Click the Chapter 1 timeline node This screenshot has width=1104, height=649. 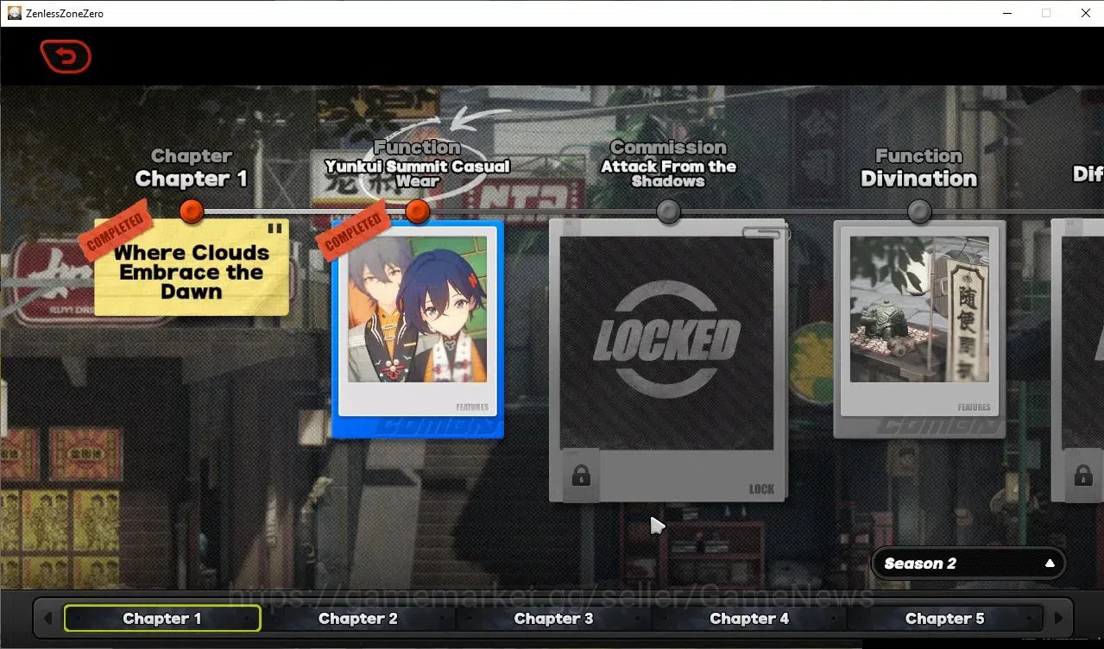pos(192,211)
